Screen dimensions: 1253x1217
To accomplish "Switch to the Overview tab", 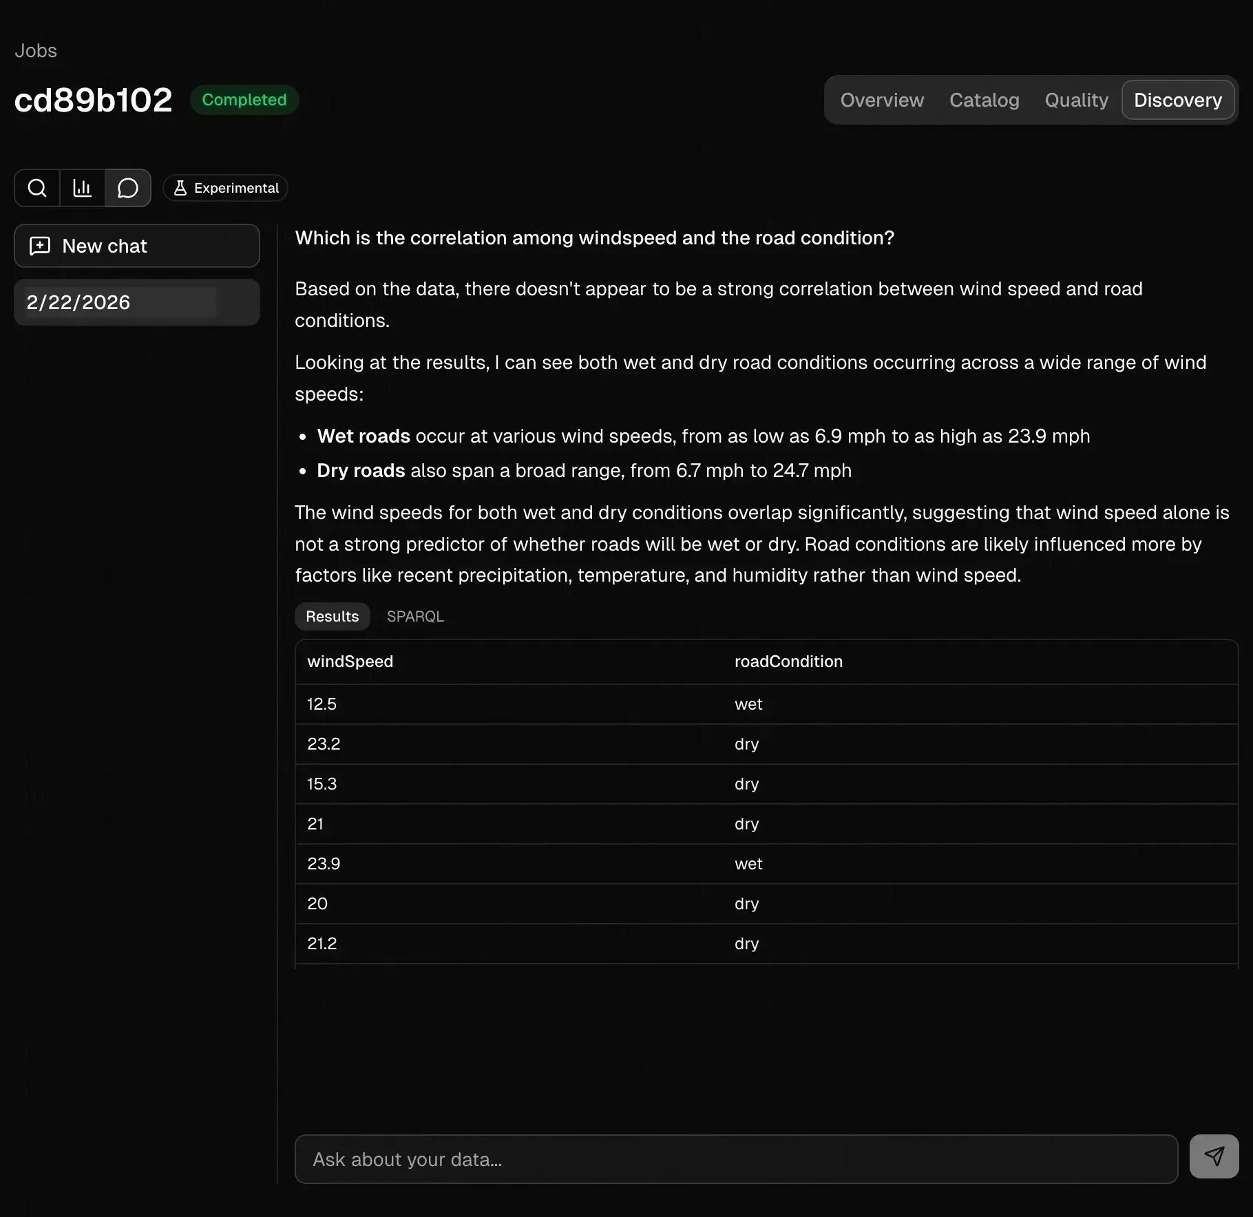I will pyautogui.click(x=882, y=100).
